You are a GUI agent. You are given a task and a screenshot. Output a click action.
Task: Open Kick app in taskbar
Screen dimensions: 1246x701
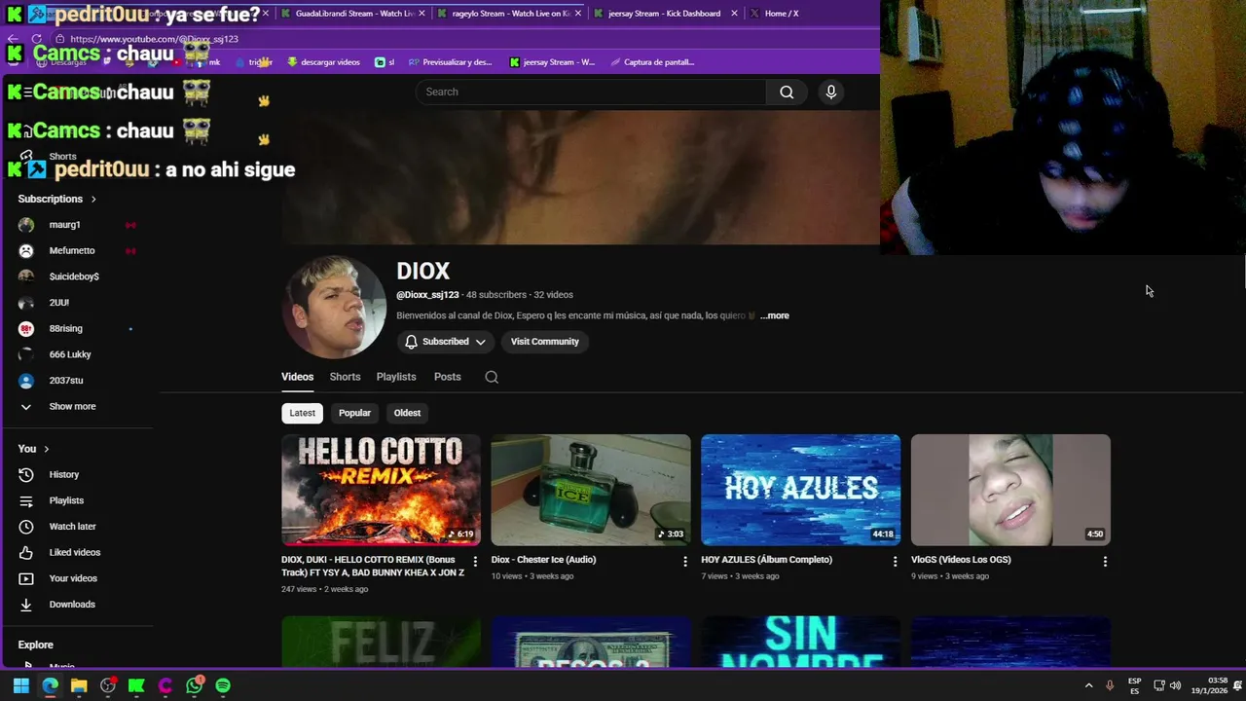[136, 685]
